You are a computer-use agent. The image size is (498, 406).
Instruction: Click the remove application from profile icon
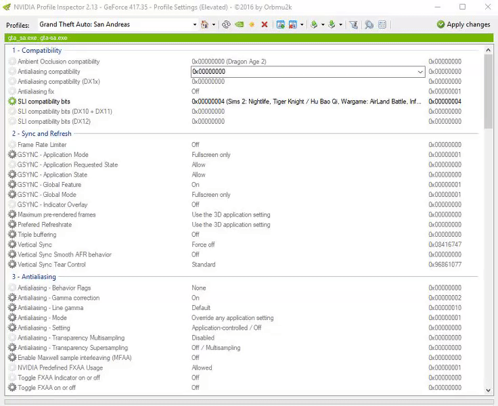click(293, 24)
